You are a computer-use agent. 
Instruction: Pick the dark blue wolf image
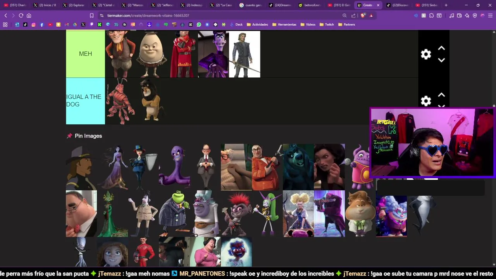(298, 167)
